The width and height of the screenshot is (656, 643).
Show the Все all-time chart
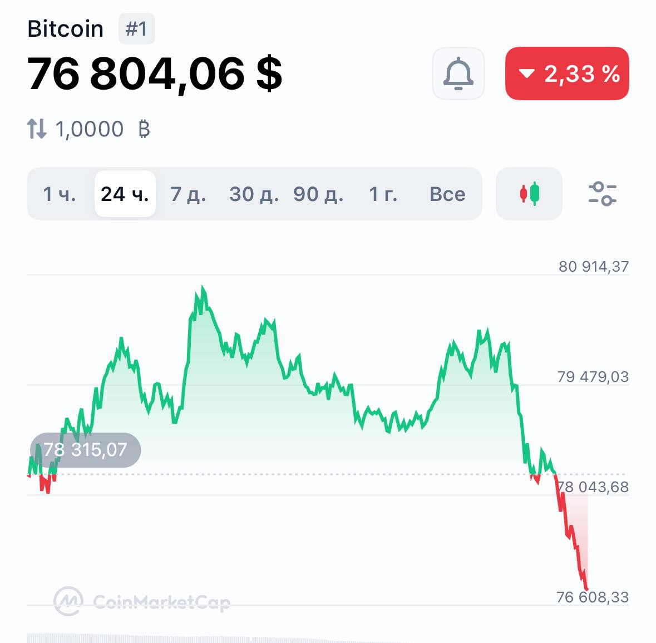(447, 194)
